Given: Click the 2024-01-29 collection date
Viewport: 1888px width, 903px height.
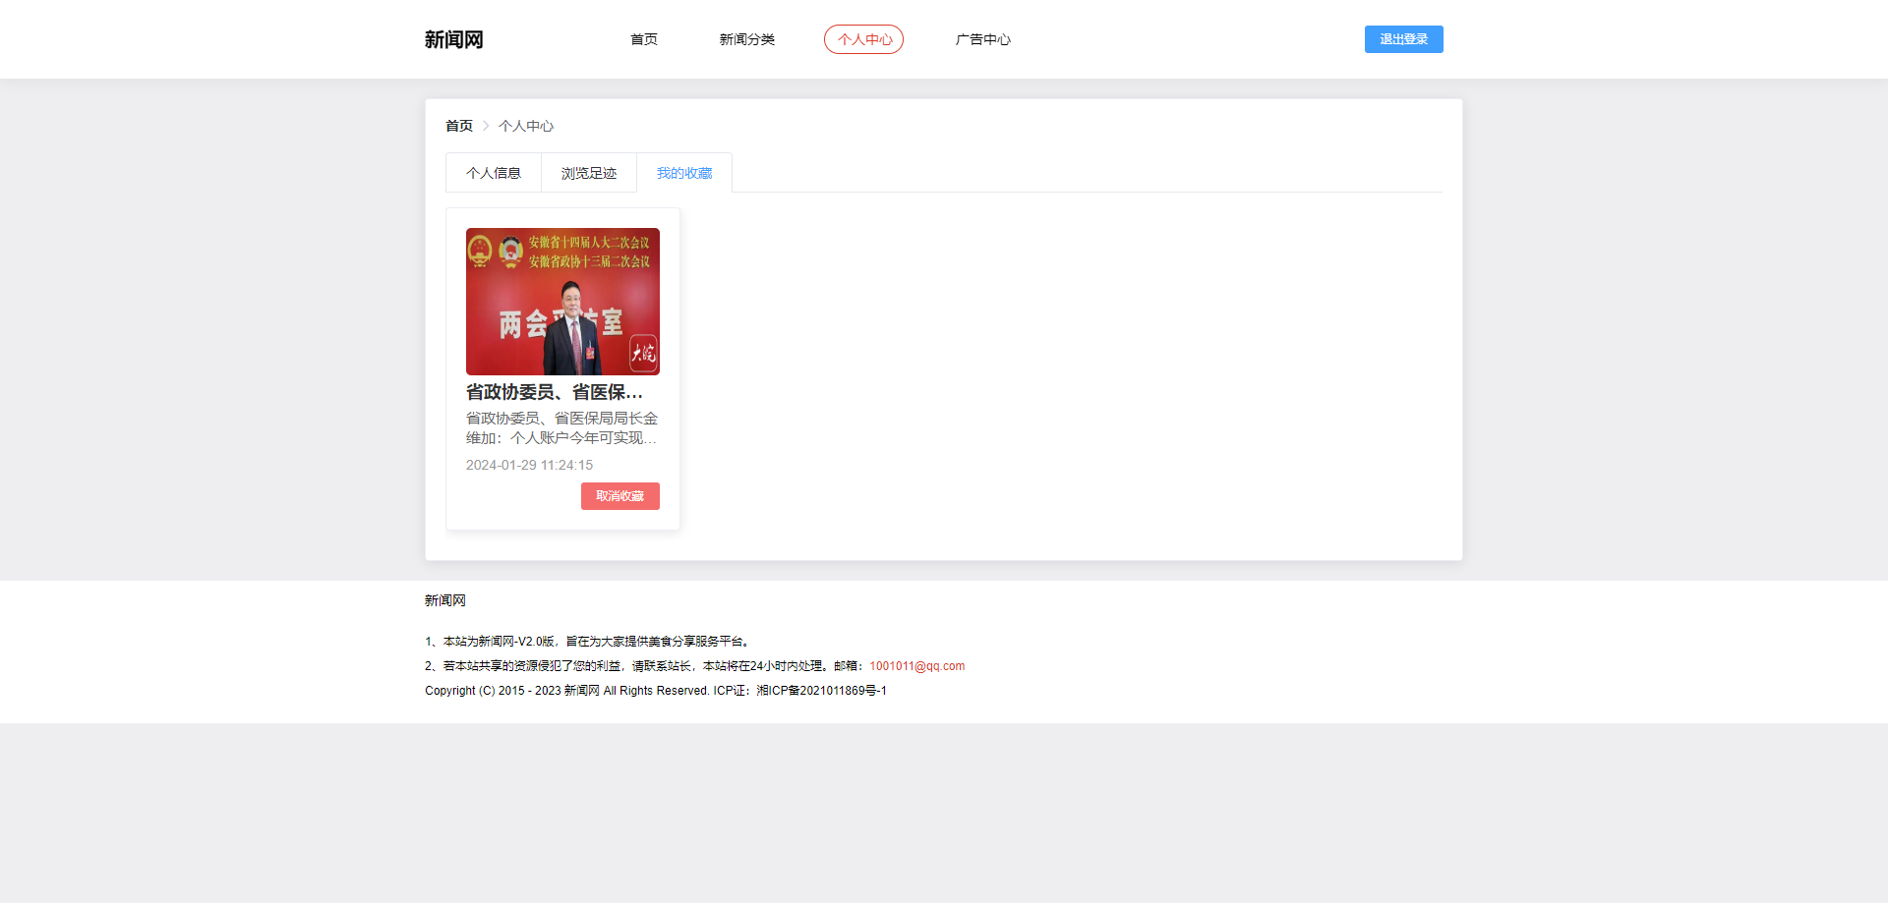Looking at the screenshot, I should click(x=529, y=465).
